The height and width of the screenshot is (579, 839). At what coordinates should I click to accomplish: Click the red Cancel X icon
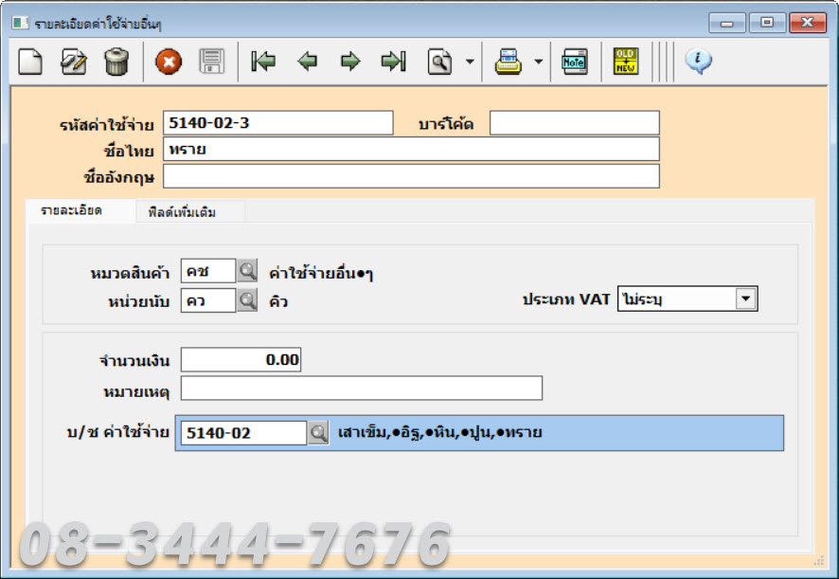pyautogui.click(x=169, y=63)
